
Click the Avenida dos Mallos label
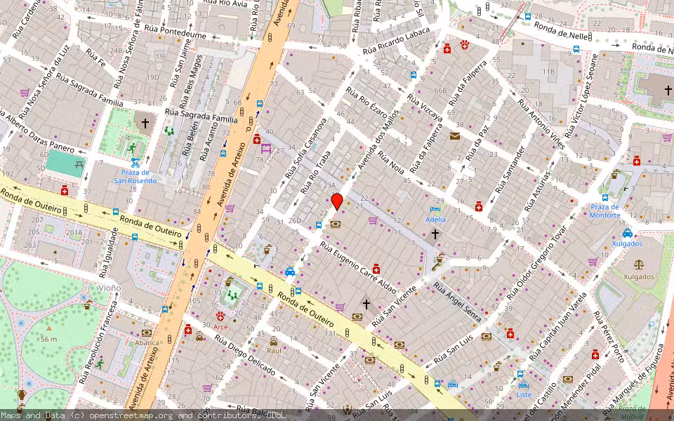pyautogui.click(x=379, y=140)
